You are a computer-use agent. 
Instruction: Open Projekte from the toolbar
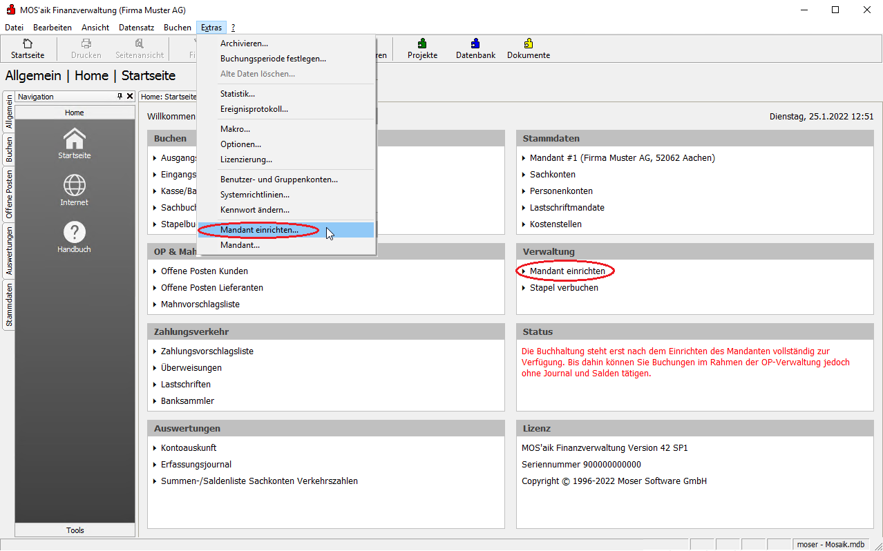point(422,48)
